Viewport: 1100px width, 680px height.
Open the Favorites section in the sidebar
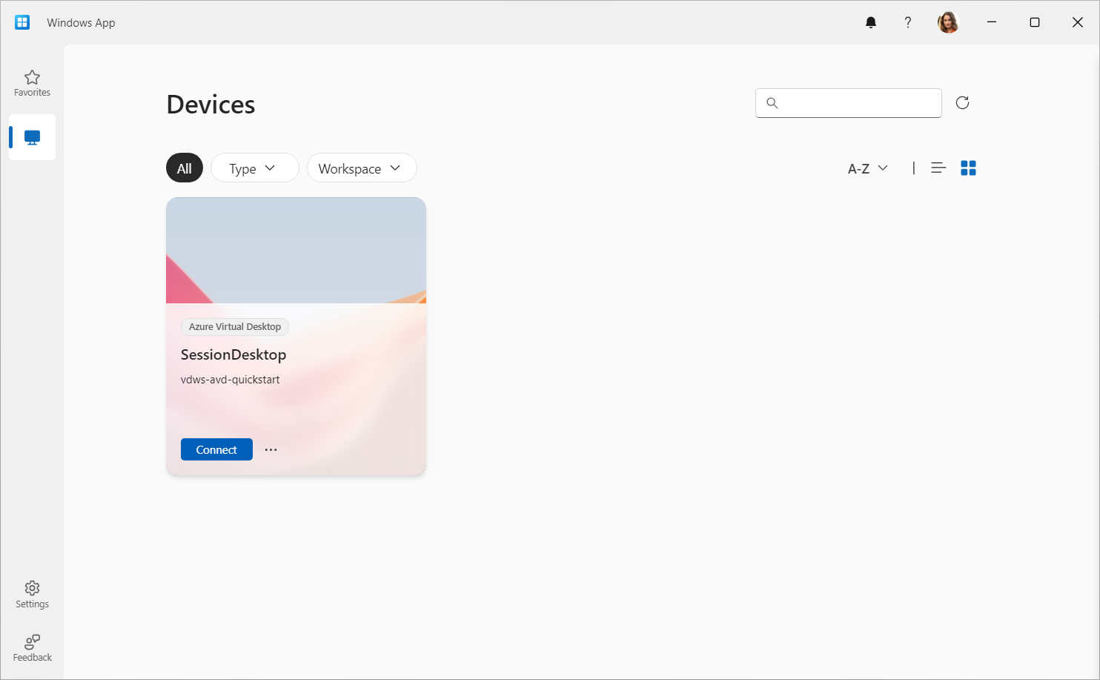32,83
